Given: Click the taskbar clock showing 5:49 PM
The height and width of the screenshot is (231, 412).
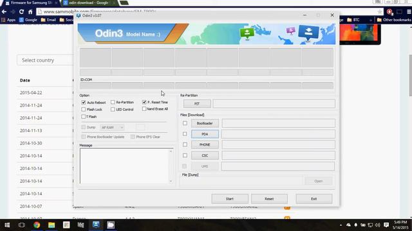Looking at the screenshot, I should 400,225.
